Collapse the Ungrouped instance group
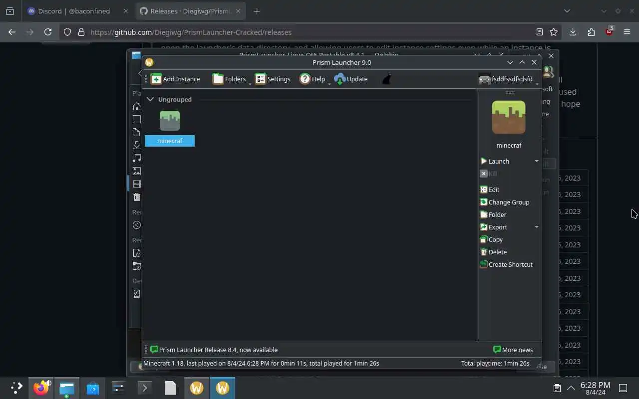The height and width of the screenshot is (399, 639). pyautogui.click(x=150, y=99)
